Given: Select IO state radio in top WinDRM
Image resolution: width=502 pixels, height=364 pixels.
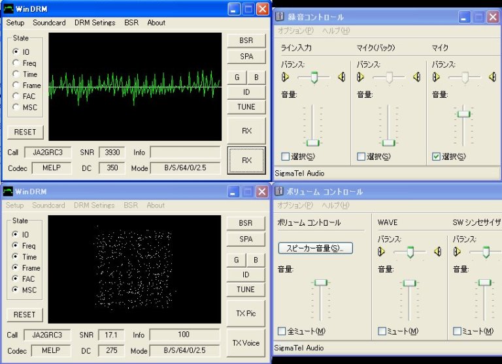Looking at the screenshot, I should (x=16, y=51).
